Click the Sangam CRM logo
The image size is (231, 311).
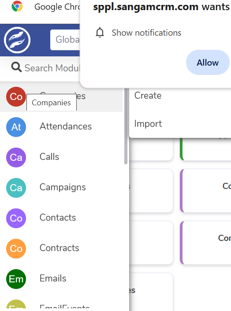click(17, 40)
